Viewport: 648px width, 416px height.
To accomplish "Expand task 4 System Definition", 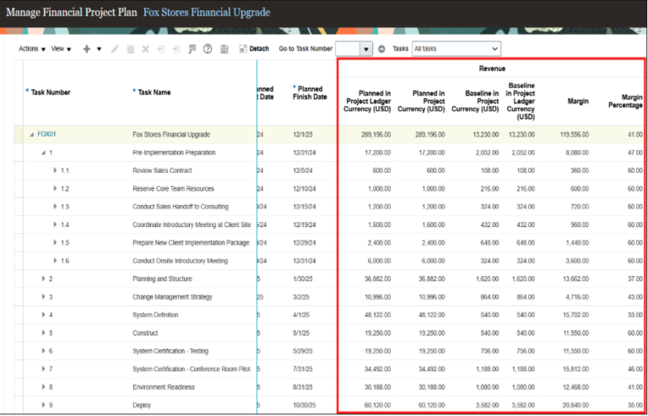I will [x=43, y=315].
